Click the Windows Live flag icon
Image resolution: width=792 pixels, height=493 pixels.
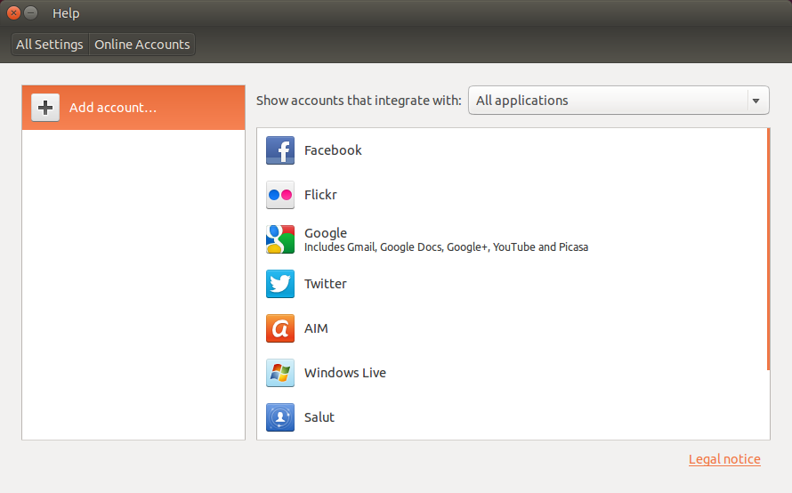[x=279, y=373]
